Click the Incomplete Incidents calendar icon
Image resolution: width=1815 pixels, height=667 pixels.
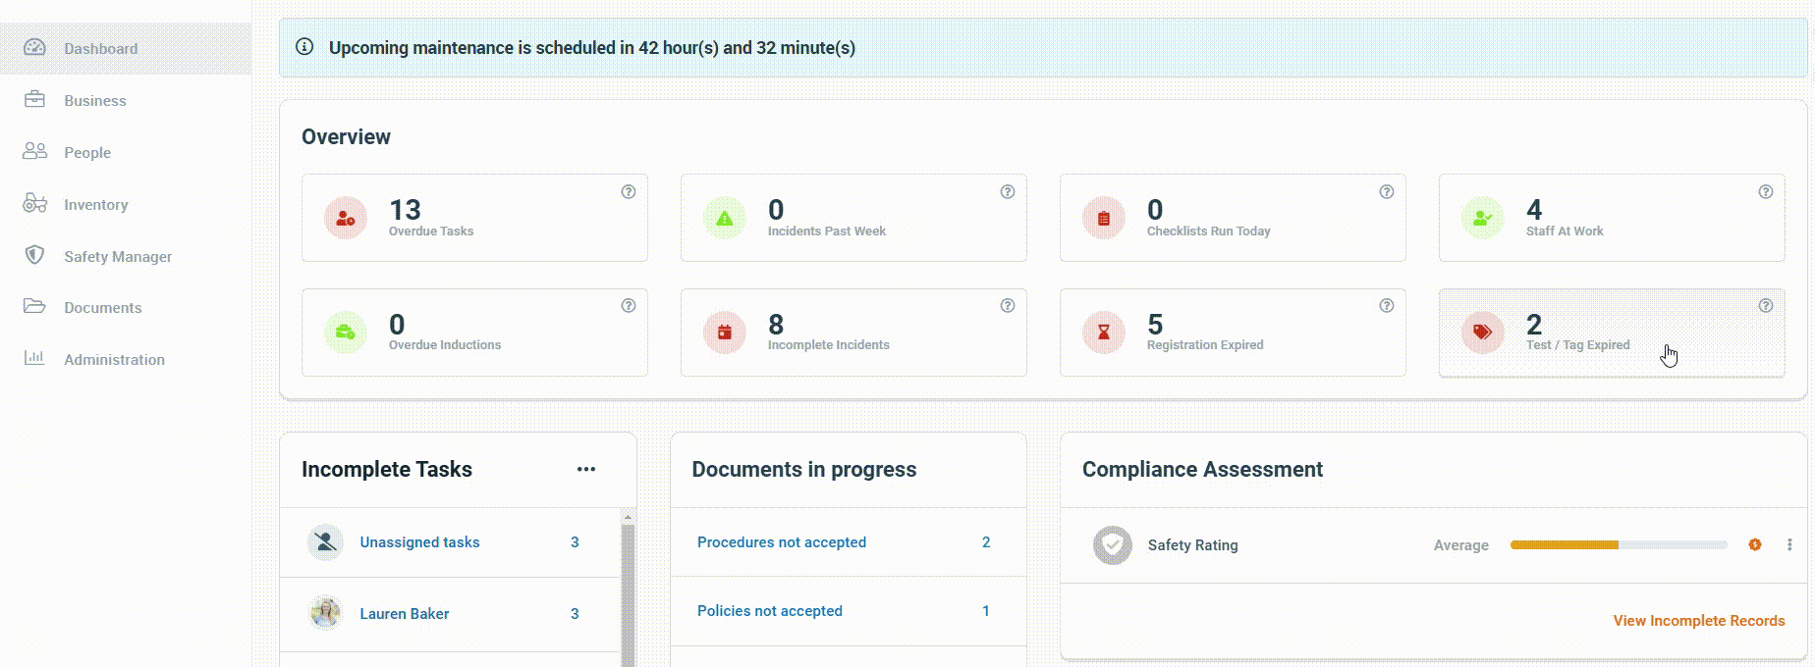point(724,333)
